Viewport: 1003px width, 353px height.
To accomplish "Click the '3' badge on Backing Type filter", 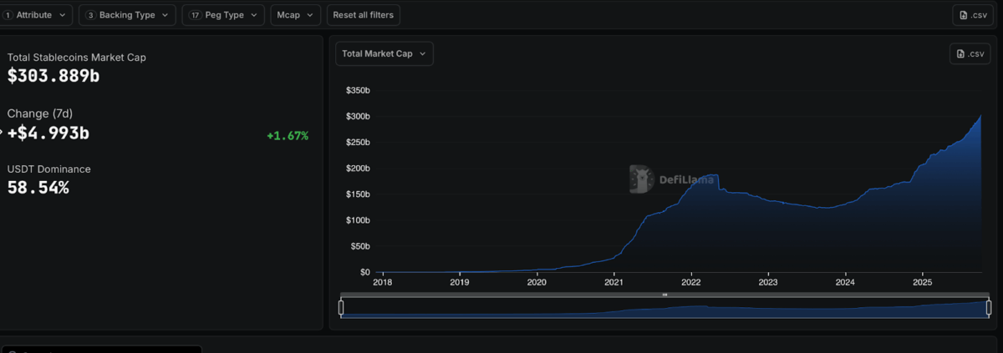I will click(x=90, y=15).
